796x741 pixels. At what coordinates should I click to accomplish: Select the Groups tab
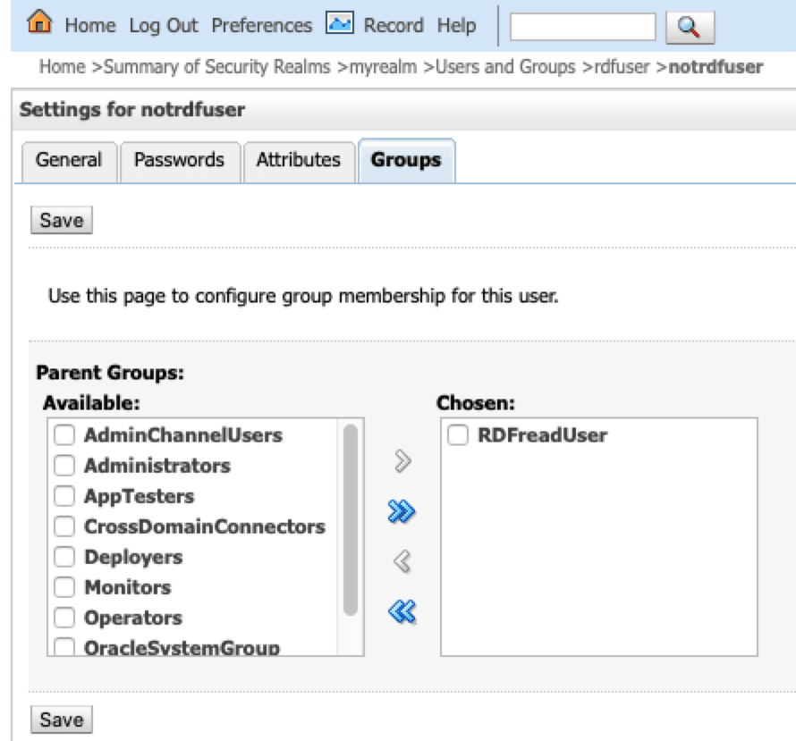[x=406, y=161]
